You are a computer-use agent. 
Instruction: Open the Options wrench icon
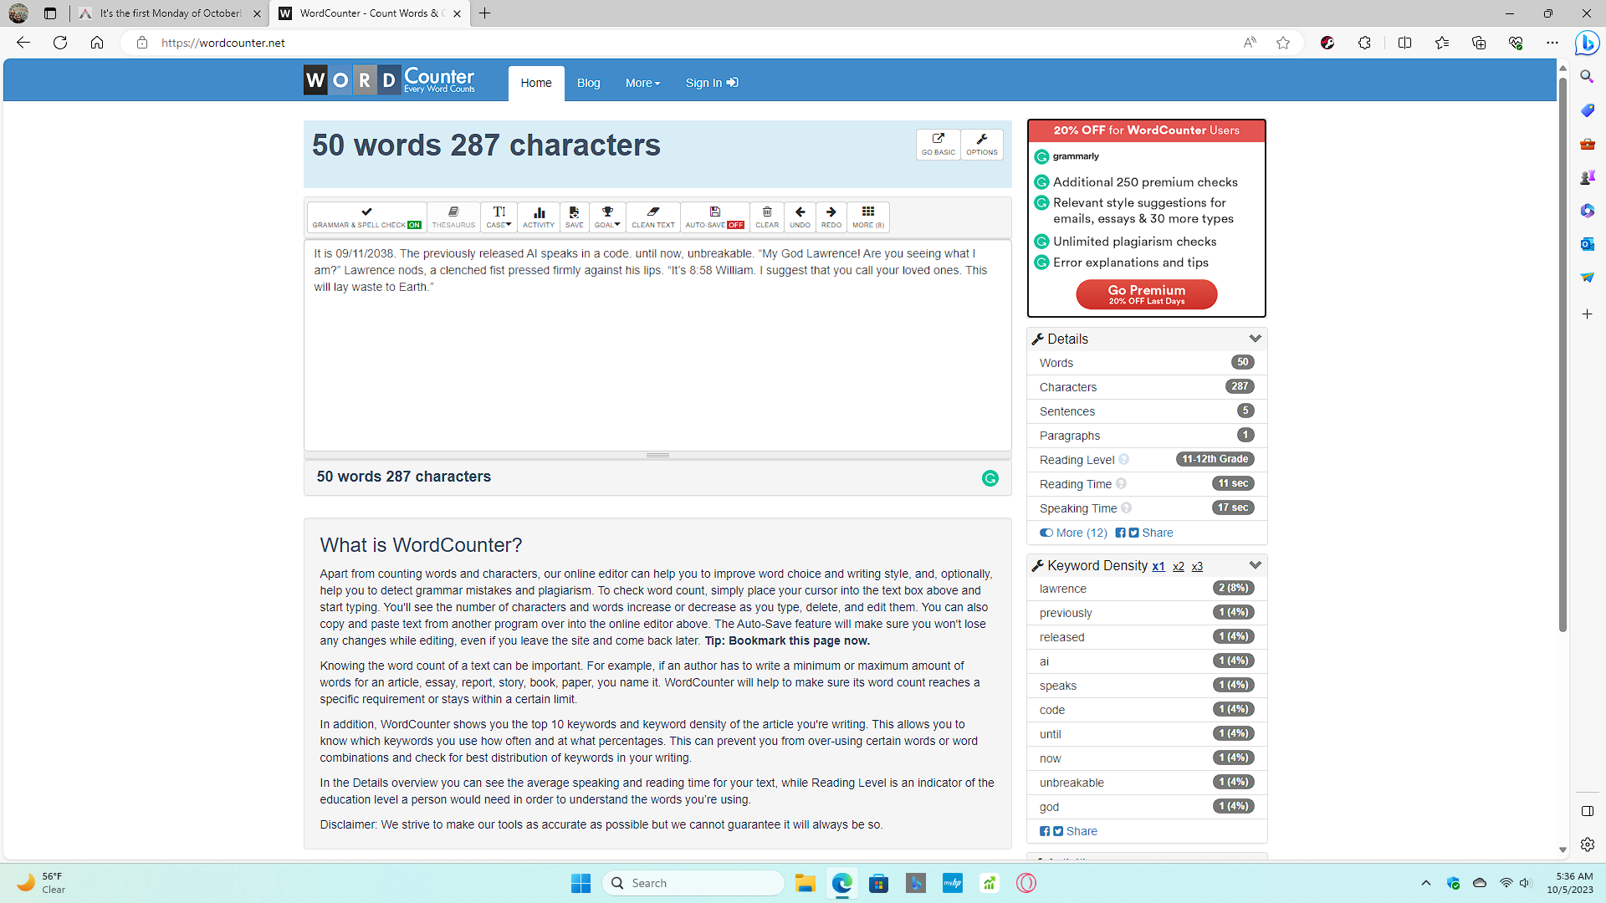982,144
